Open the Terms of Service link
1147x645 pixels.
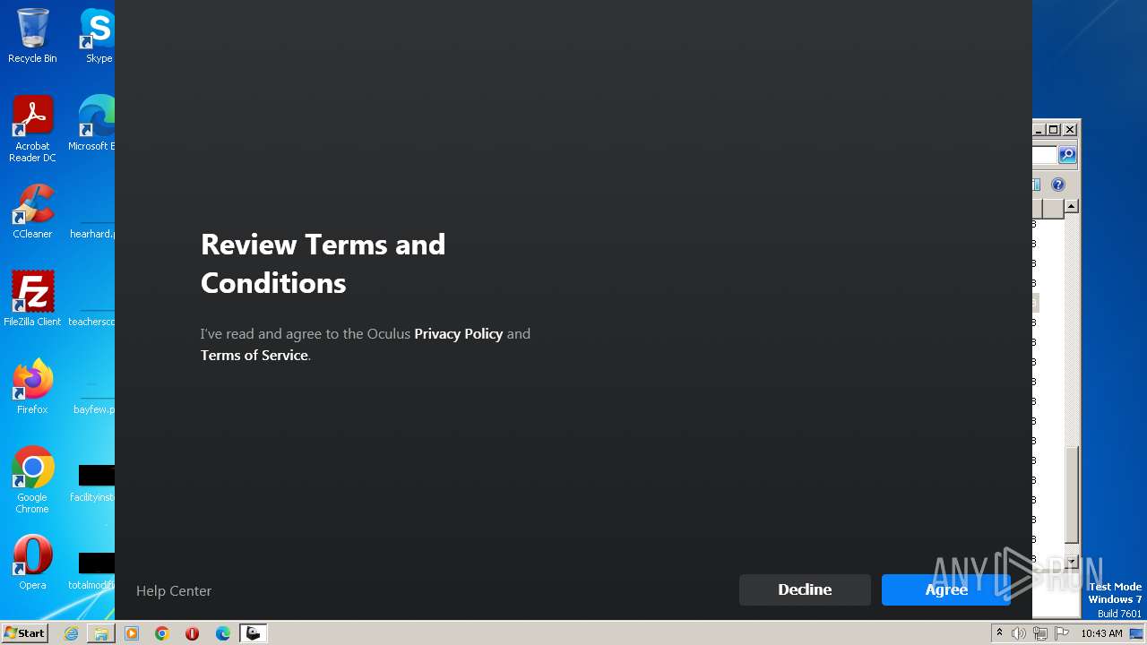pos(254,355)
